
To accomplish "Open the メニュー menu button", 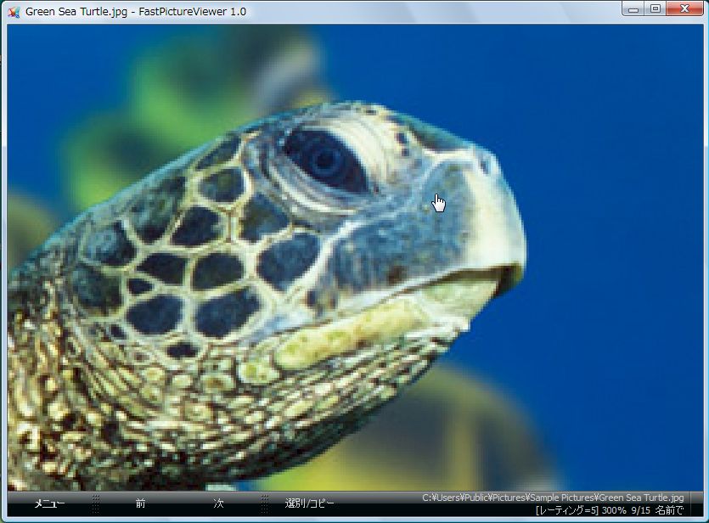I will (x=50, y=503).
